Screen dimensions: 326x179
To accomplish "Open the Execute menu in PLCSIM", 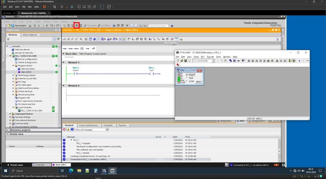I will pos(210,57).
